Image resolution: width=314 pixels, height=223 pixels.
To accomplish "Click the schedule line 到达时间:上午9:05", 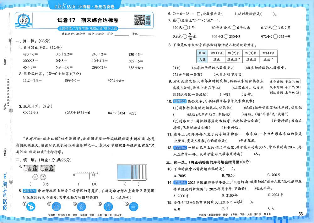I will point(284,93).
